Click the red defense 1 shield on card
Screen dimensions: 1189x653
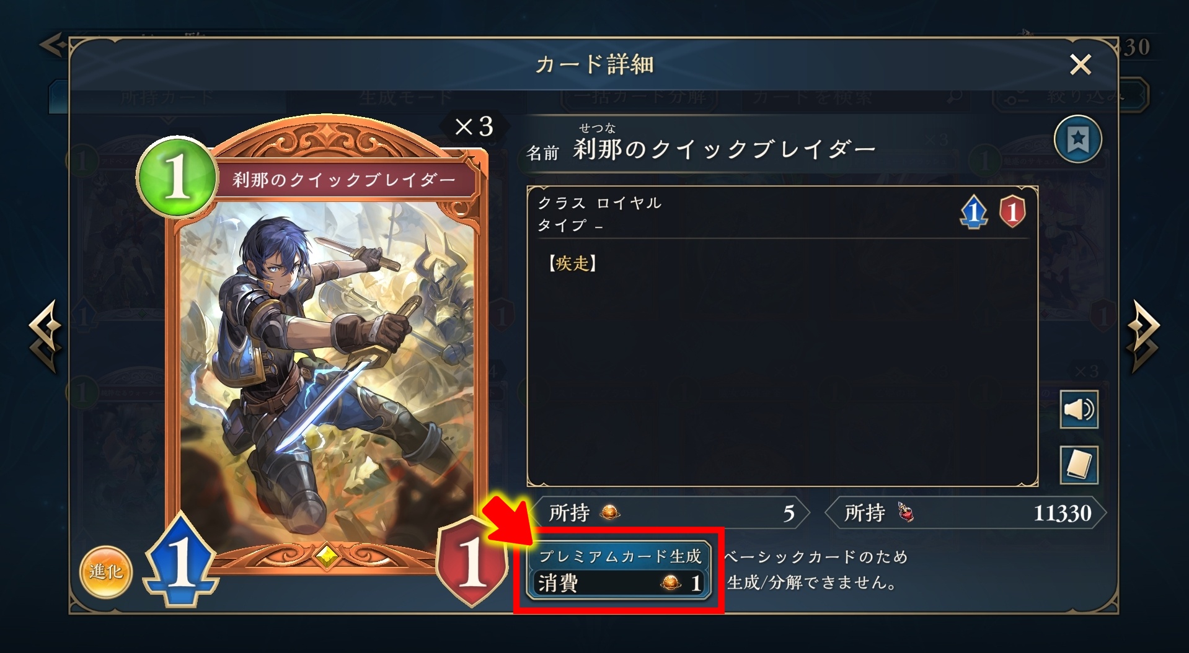point(471,561)
